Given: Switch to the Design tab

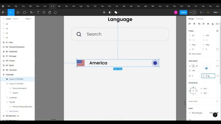Looking at the screenshot, I should pos(191,19).
